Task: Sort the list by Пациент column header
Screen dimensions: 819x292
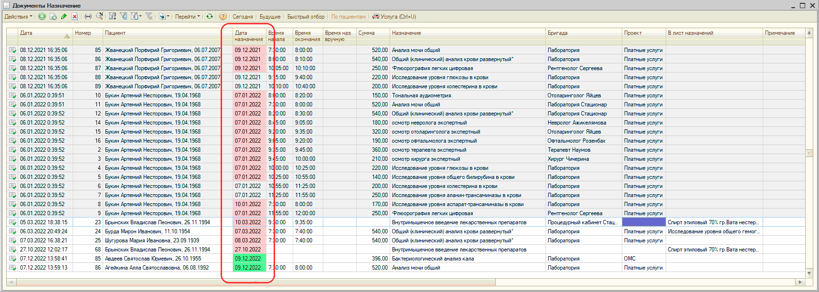Action: point(115,33)
